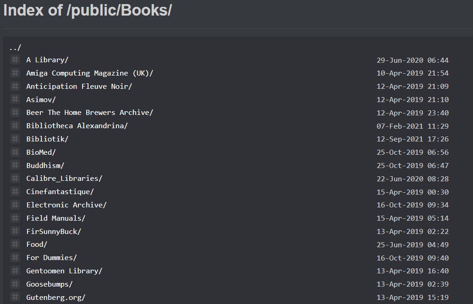Click the icon next to Goosebumps

tap(15, 284)
